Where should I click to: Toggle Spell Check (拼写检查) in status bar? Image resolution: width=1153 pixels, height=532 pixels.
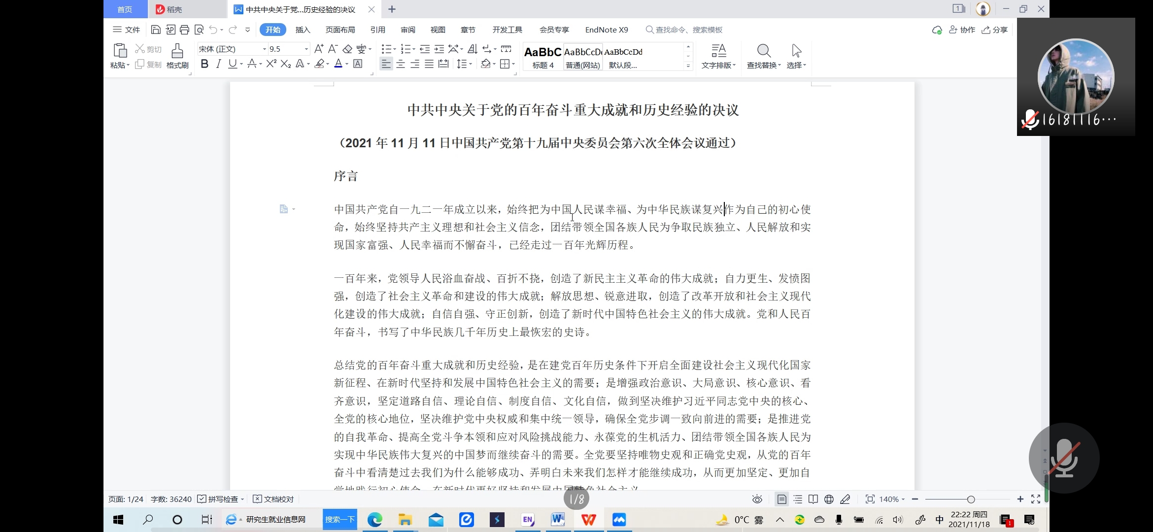point(218,499)
